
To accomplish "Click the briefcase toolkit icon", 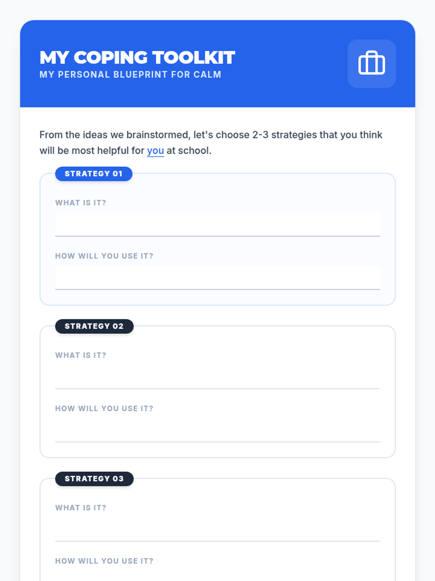I will pos(371,64).
